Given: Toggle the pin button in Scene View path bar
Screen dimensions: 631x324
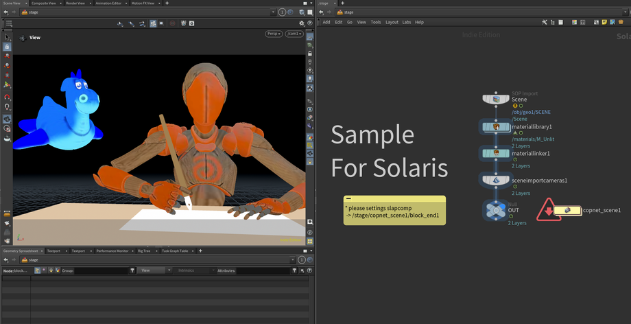Looking at the screenshot, I should (283, 12).
